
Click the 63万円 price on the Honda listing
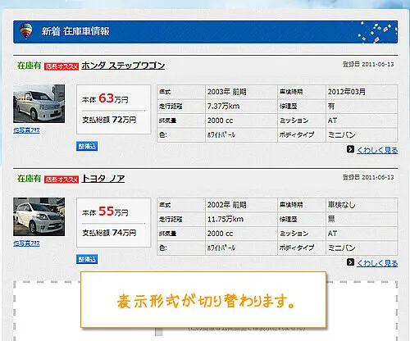113,98
